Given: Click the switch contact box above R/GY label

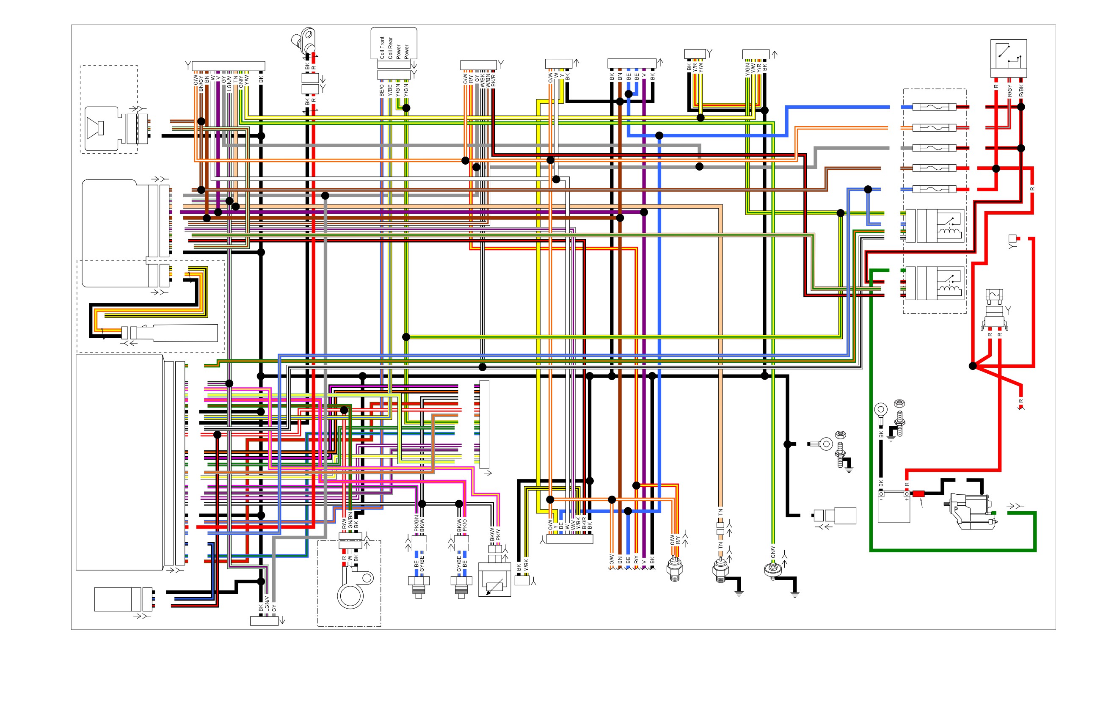Looking at the screenshot, I should (x=1009, y=58).
